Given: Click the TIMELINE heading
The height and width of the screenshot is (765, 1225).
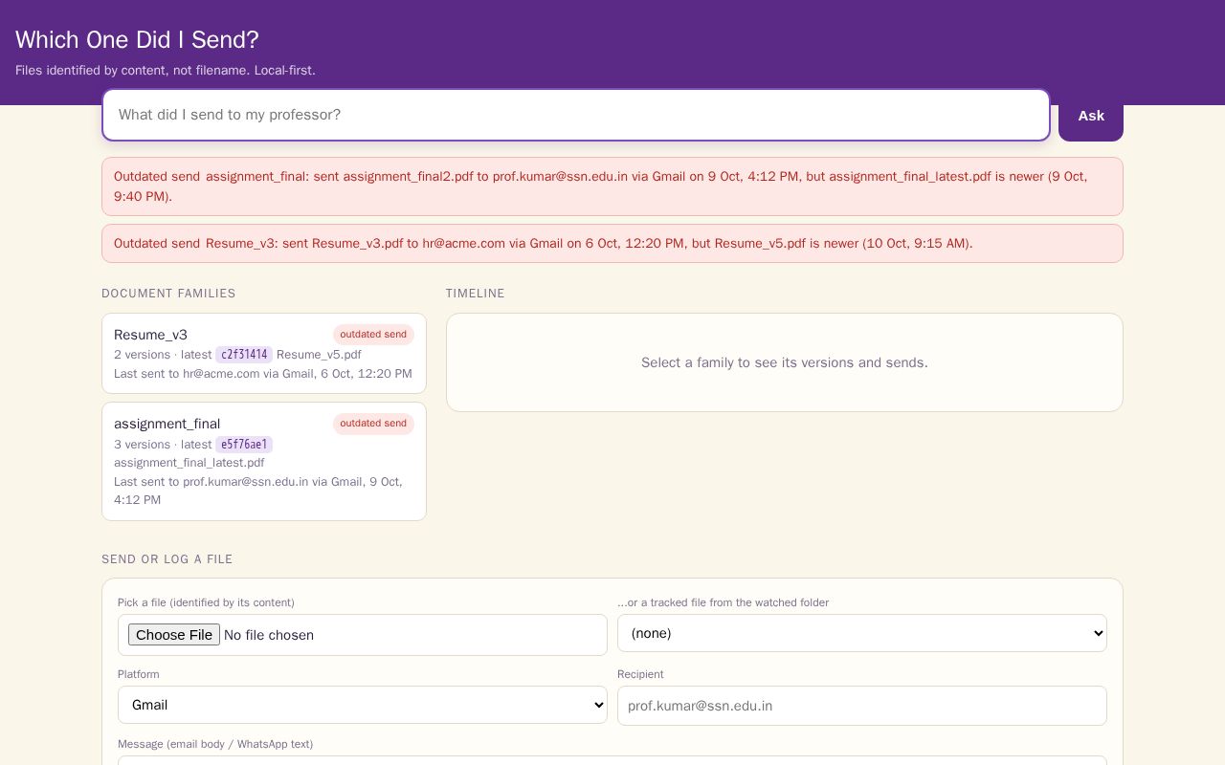Looking at the screenshot, I should coord(476,294).
